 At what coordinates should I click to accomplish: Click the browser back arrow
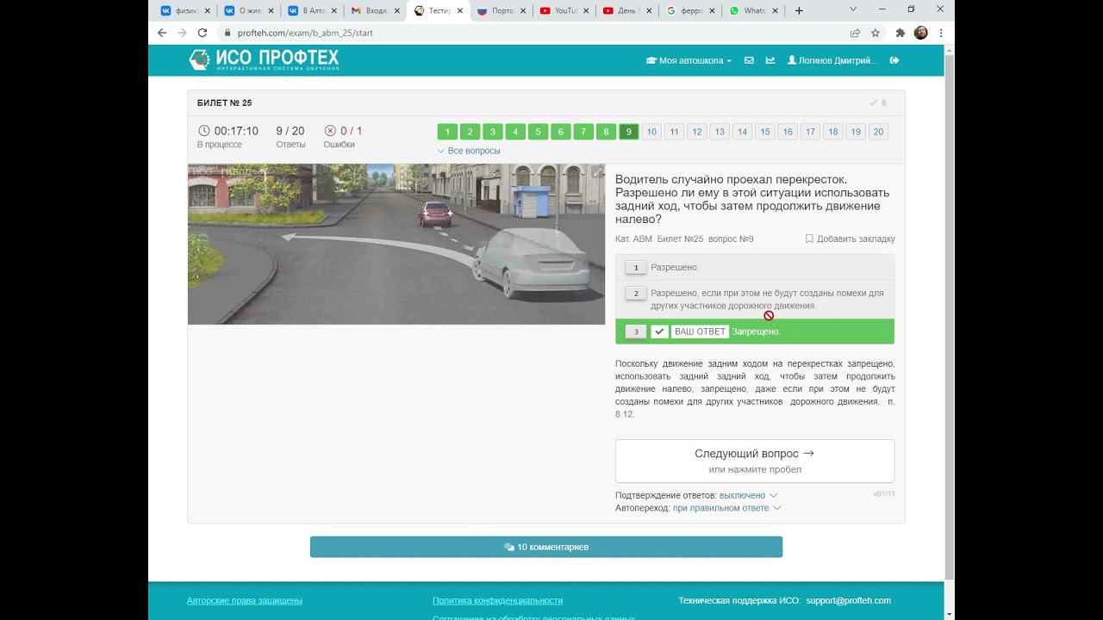[161, 33]
